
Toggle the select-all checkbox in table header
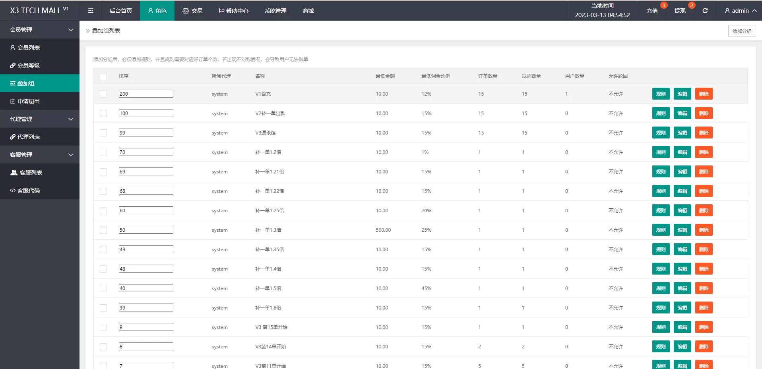[103, 77]
